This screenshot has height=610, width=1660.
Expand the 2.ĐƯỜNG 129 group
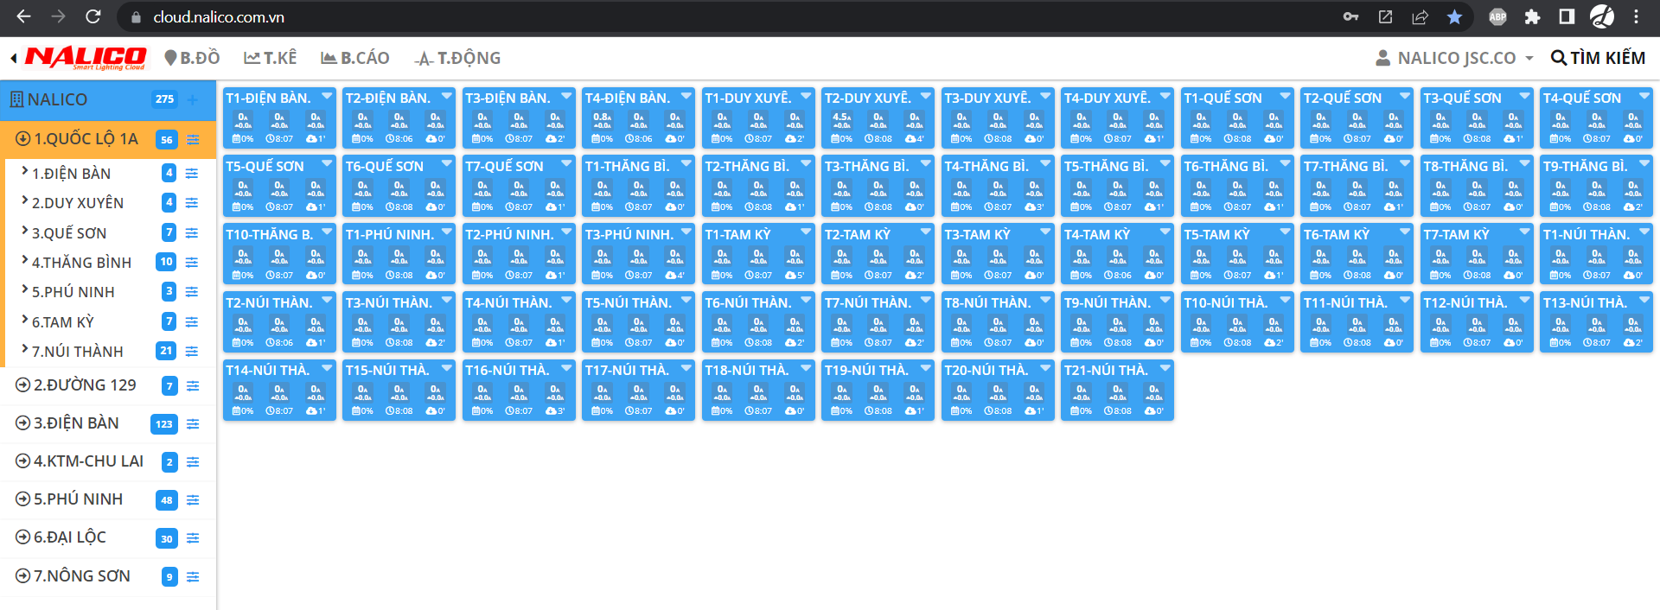point(23,385)
